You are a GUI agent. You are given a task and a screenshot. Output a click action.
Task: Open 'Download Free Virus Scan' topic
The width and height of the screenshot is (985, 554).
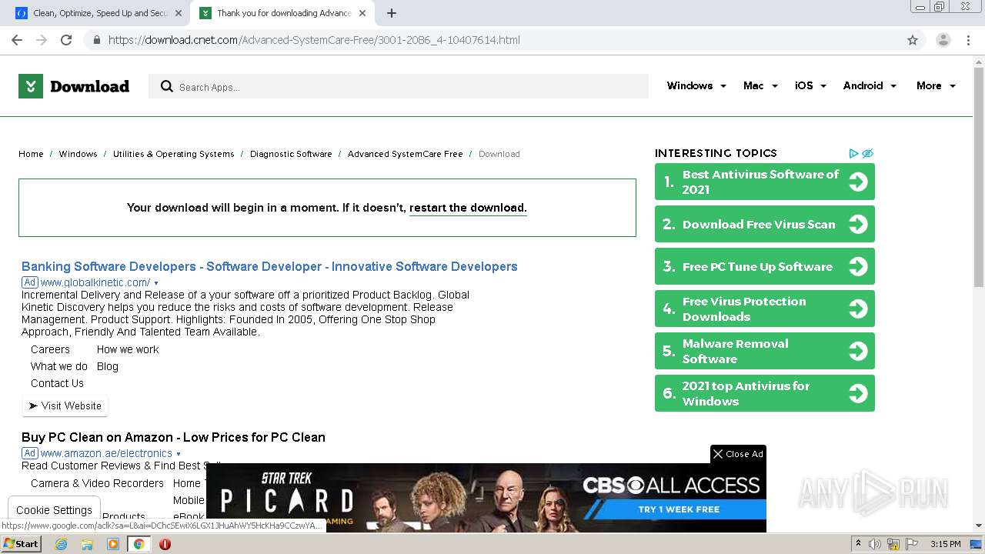pyautogui.click(x=764, y=224)
